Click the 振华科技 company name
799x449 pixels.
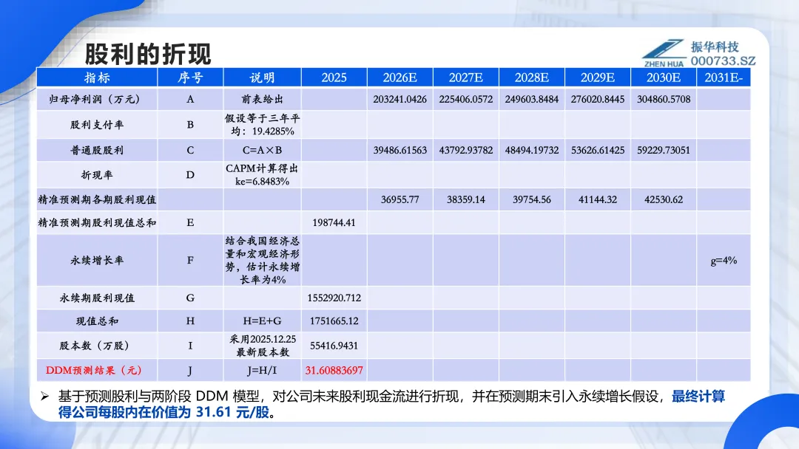tap(715, 47)
